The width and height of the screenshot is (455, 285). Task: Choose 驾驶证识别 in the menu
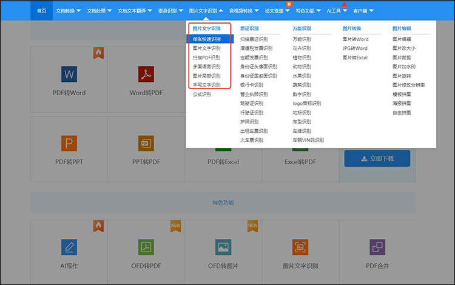[x=252, y=103]
